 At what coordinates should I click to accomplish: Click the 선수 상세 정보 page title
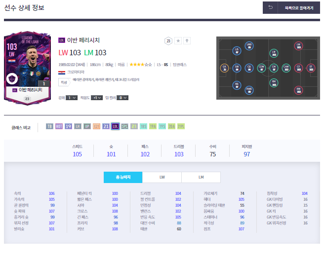point(24,8)
